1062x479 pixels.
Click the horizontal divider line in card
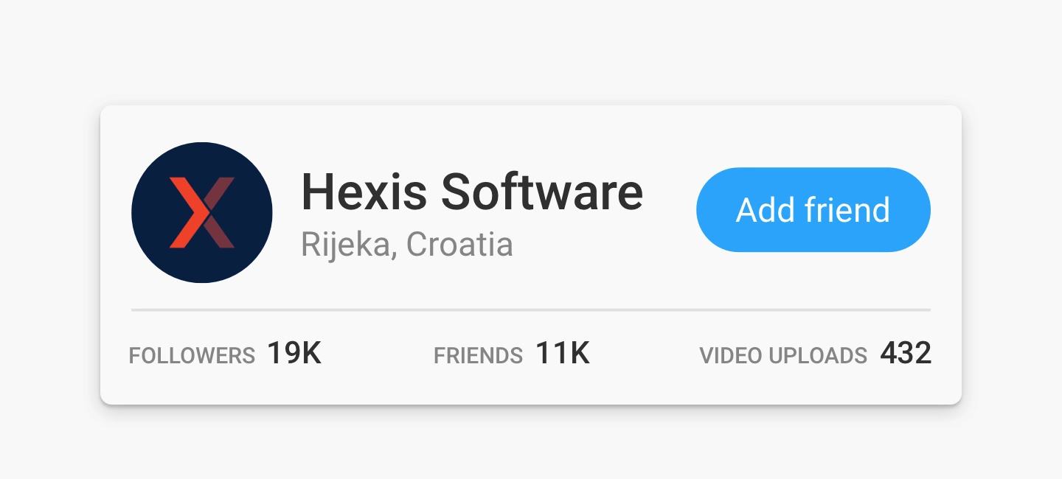pos(531,310)
